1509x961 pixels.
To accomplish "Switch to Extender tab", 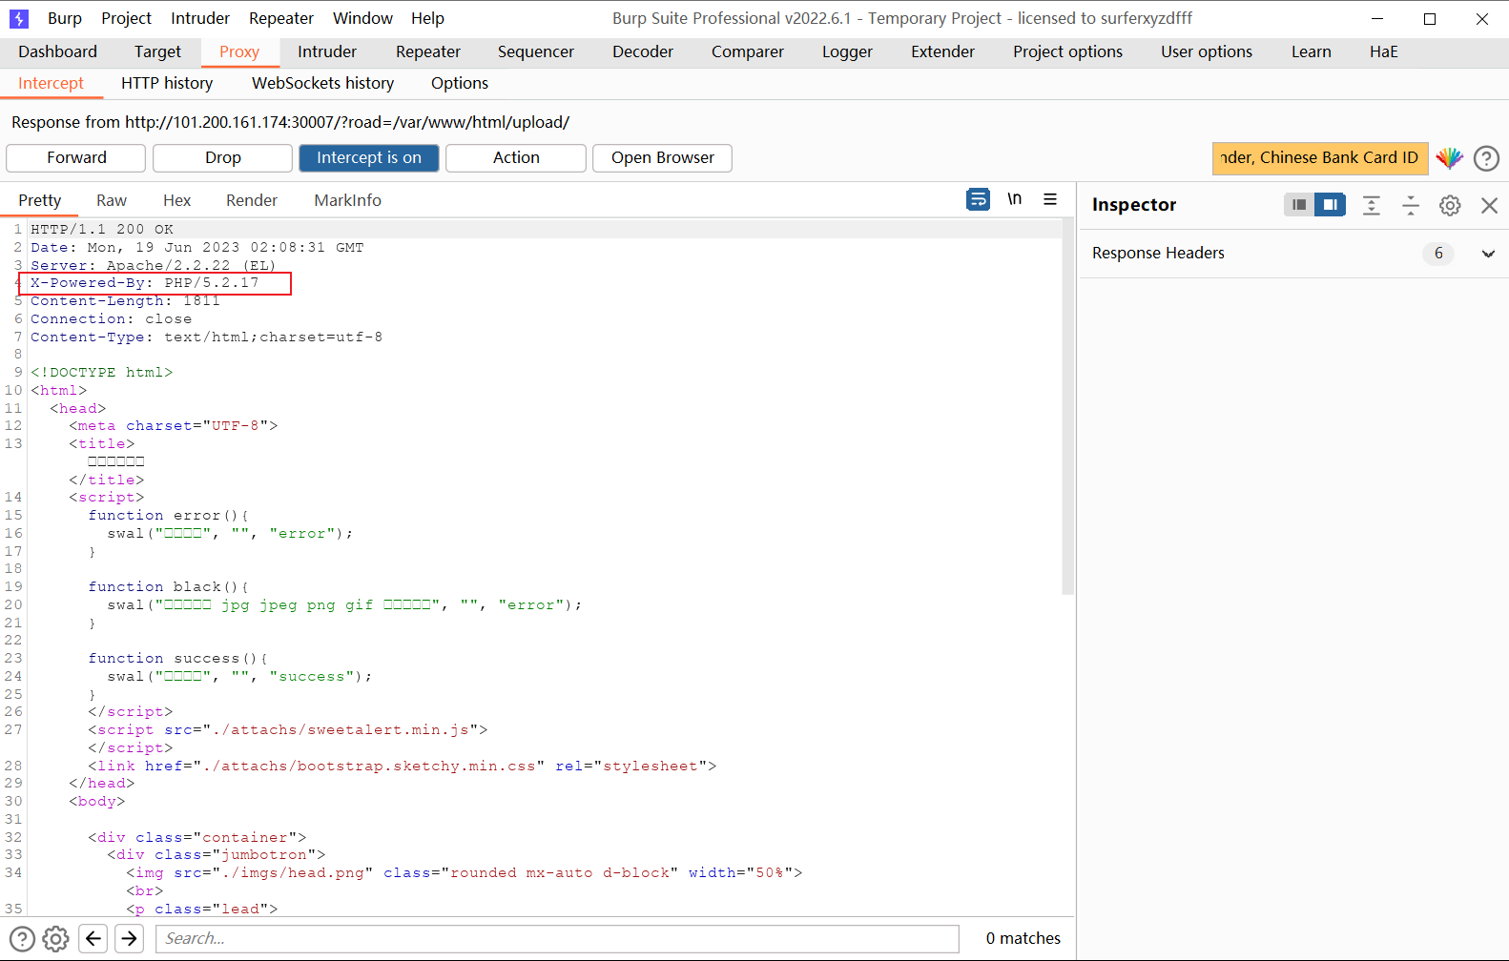I will pyautogui.click(x=943, y=52).
